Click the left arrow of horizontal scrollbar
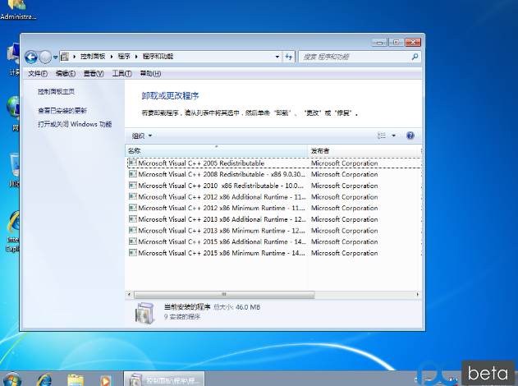Viewport: 518px width, 386px height. [x=129, y=295]
